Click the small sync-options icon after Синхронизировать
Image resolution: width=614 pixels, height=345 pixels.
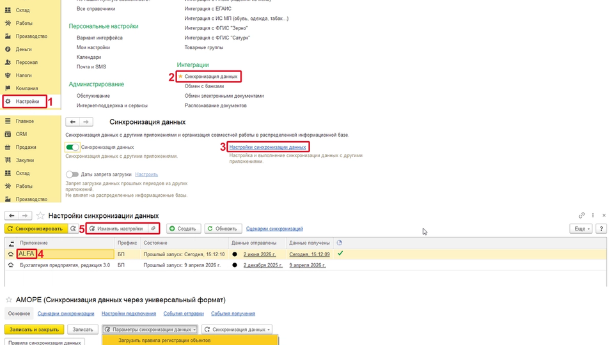point(73,229)
